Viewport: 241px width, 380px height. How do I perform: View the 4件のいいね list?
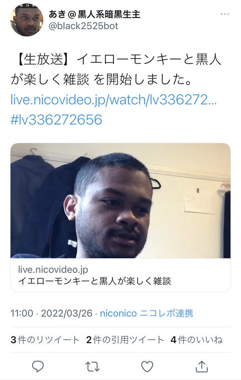pyautogui.click(x=196, y=340)
